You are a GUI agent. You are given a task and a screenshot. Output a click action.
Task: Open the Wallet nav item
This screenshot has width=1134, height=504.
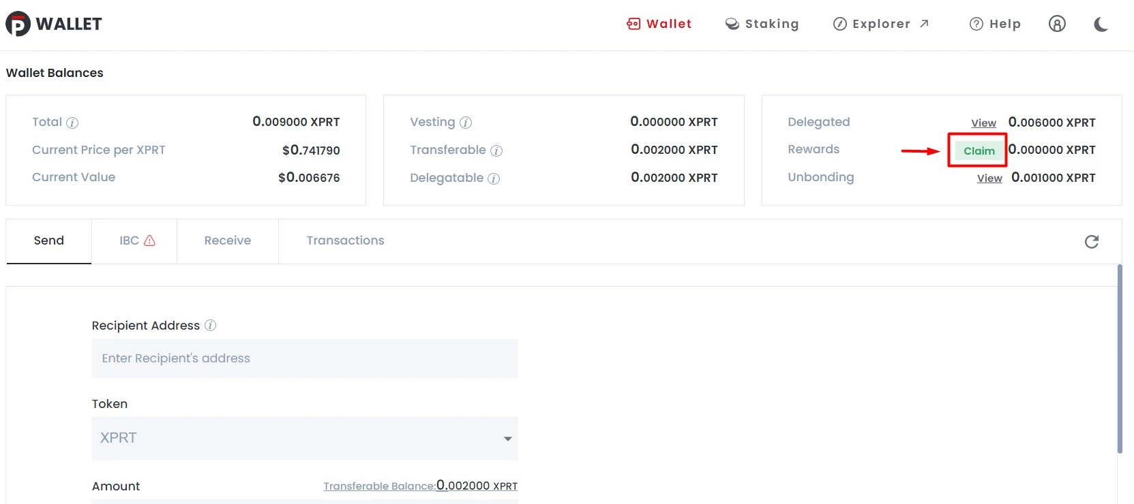tap(659, 24)
